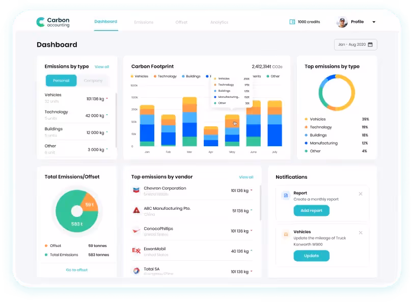413x302 pixels.
Task: Expand the Profile dropdown arrow
Action: point(374,22)
